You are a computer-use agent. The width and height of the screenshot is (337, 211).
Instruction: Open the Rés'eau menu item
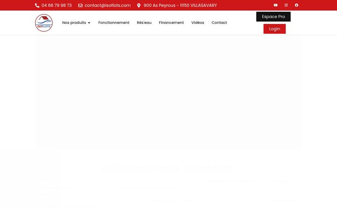click(144, 23)
